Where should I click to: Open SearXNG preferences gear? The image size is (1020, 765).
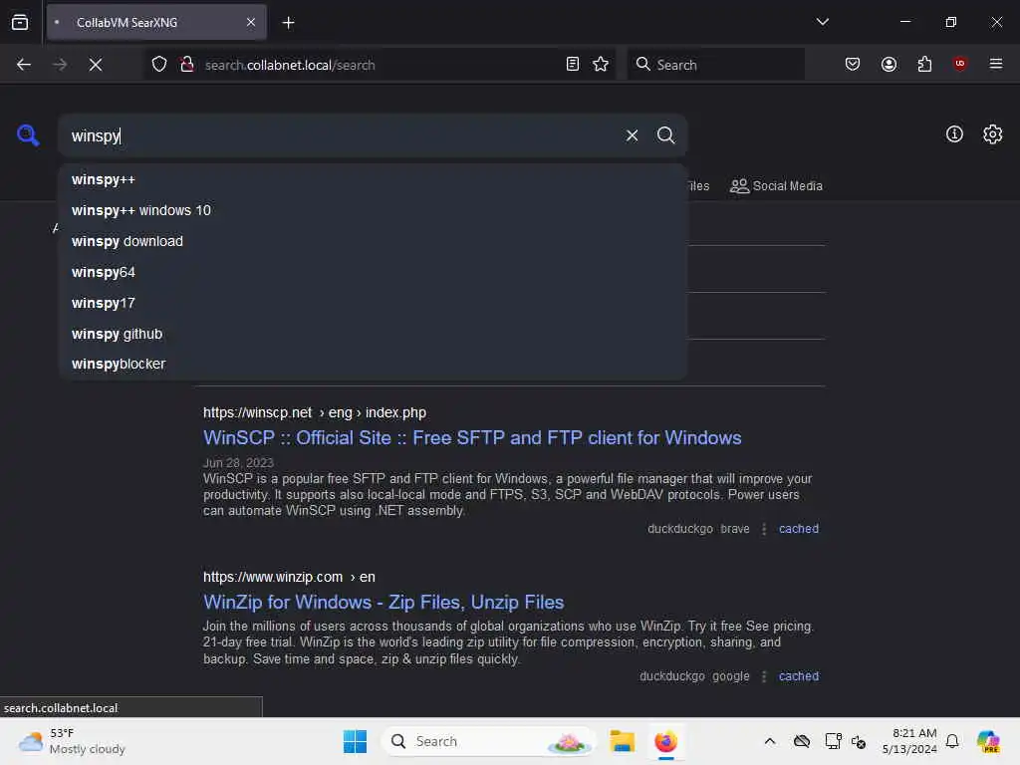tap(992, 134)
